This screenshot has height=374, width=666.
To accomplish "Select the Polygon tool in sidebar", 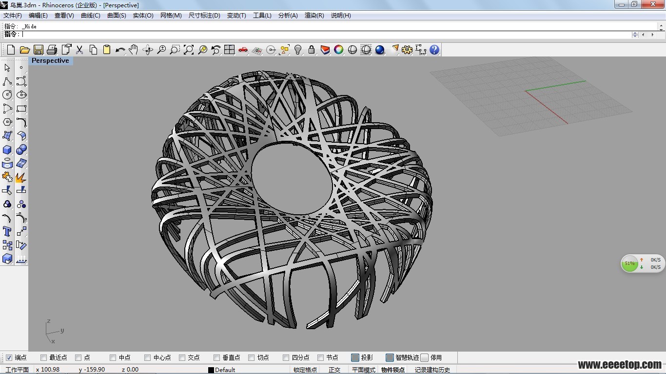I will coord(7,122).
